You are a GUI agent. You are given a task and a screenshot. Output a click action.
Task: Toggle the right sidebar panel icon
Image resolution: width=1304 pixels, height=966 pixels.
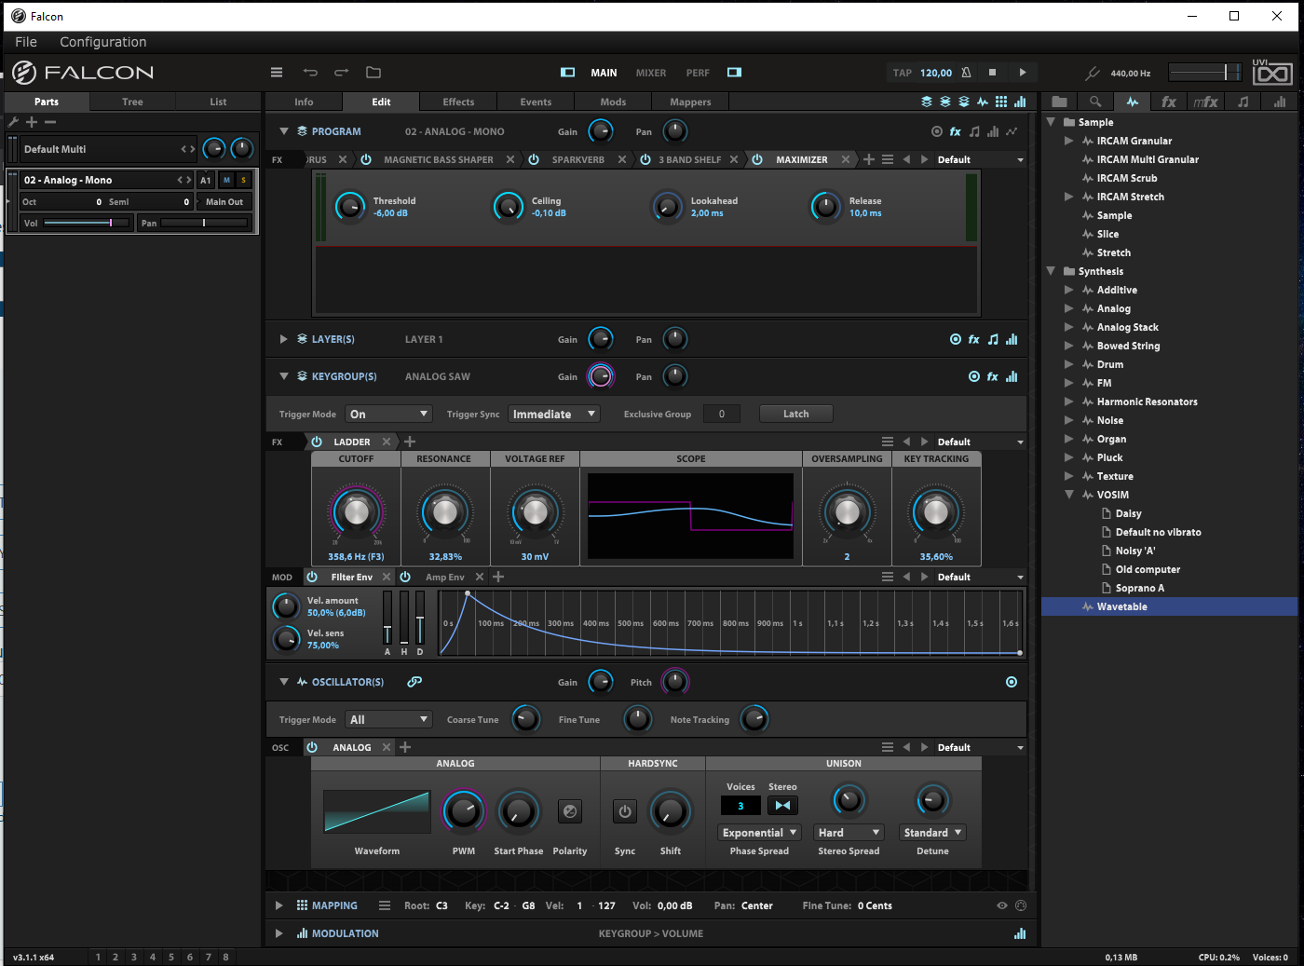click(734, 73)
